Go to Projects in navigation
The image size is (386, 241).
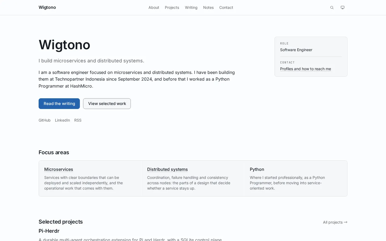(172, 7)
